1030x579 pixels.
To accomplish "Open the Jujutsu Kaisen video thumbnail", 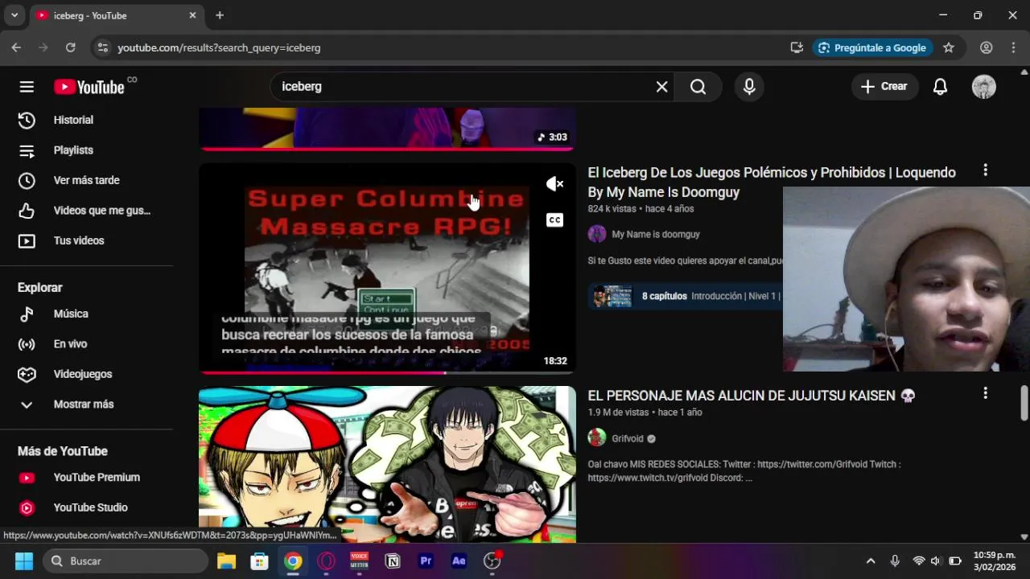I will tap(387, 464).
